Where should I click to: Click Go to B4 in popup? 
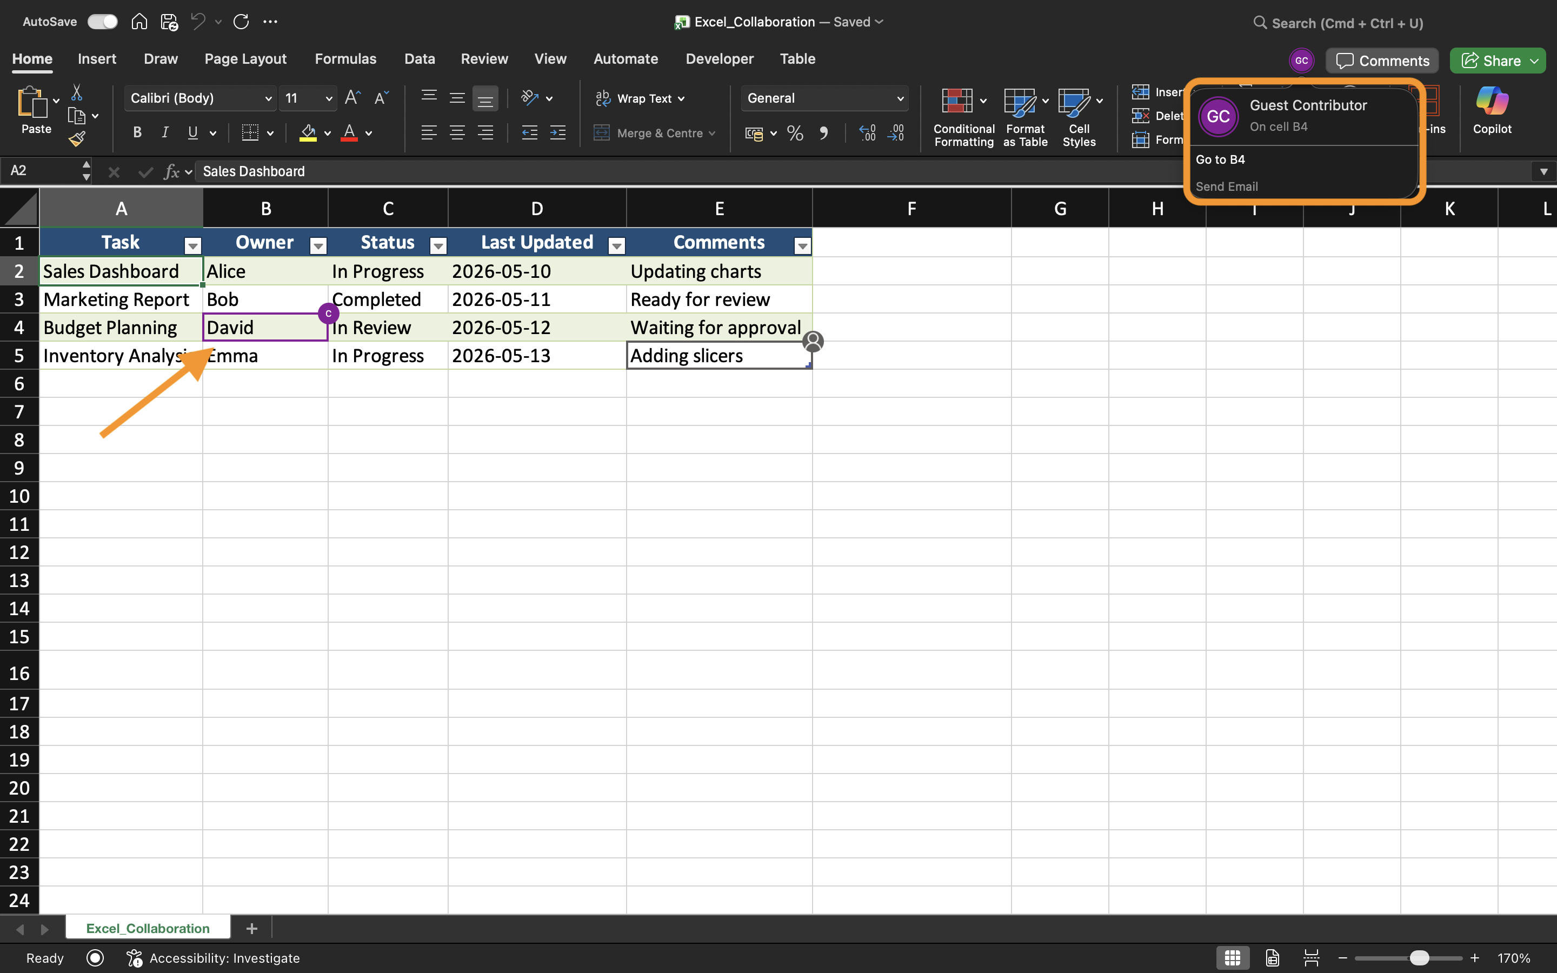[1220, 159]
